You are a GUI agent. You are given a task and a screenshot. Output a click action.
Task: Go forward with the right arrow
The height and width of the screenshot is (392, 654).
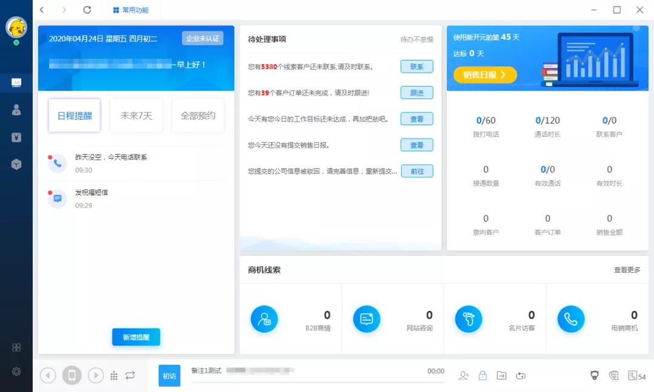(x=64, y=10)
